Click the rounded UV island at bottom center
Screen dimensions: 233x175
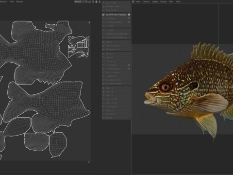36,142
